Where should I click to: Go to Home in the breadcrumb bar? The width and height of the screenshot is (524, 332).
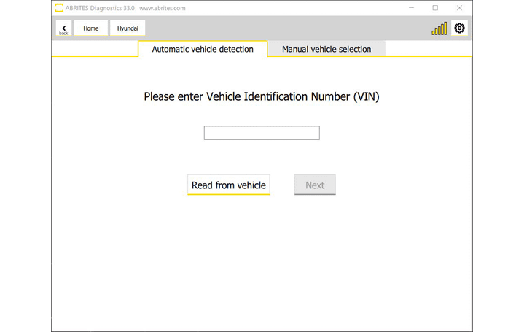click(x=91, y=28)
